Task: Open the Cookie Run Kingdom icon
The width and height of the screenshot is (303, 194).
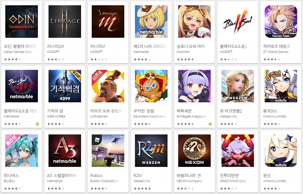Action: click(x=151, y=86)
